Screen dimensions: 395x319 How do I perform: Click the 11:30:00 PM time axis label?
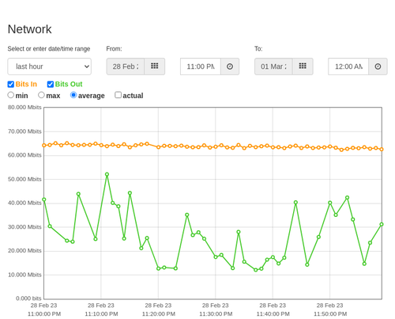pyautogui.click(x=216, y=314)
